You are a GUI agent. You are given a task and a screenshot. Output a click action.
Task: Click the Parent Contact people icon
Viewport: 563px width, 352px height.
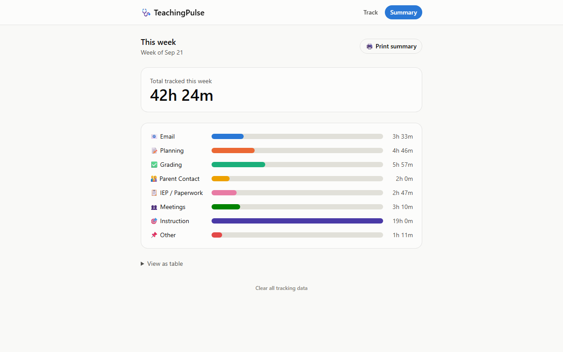[154, 179]
